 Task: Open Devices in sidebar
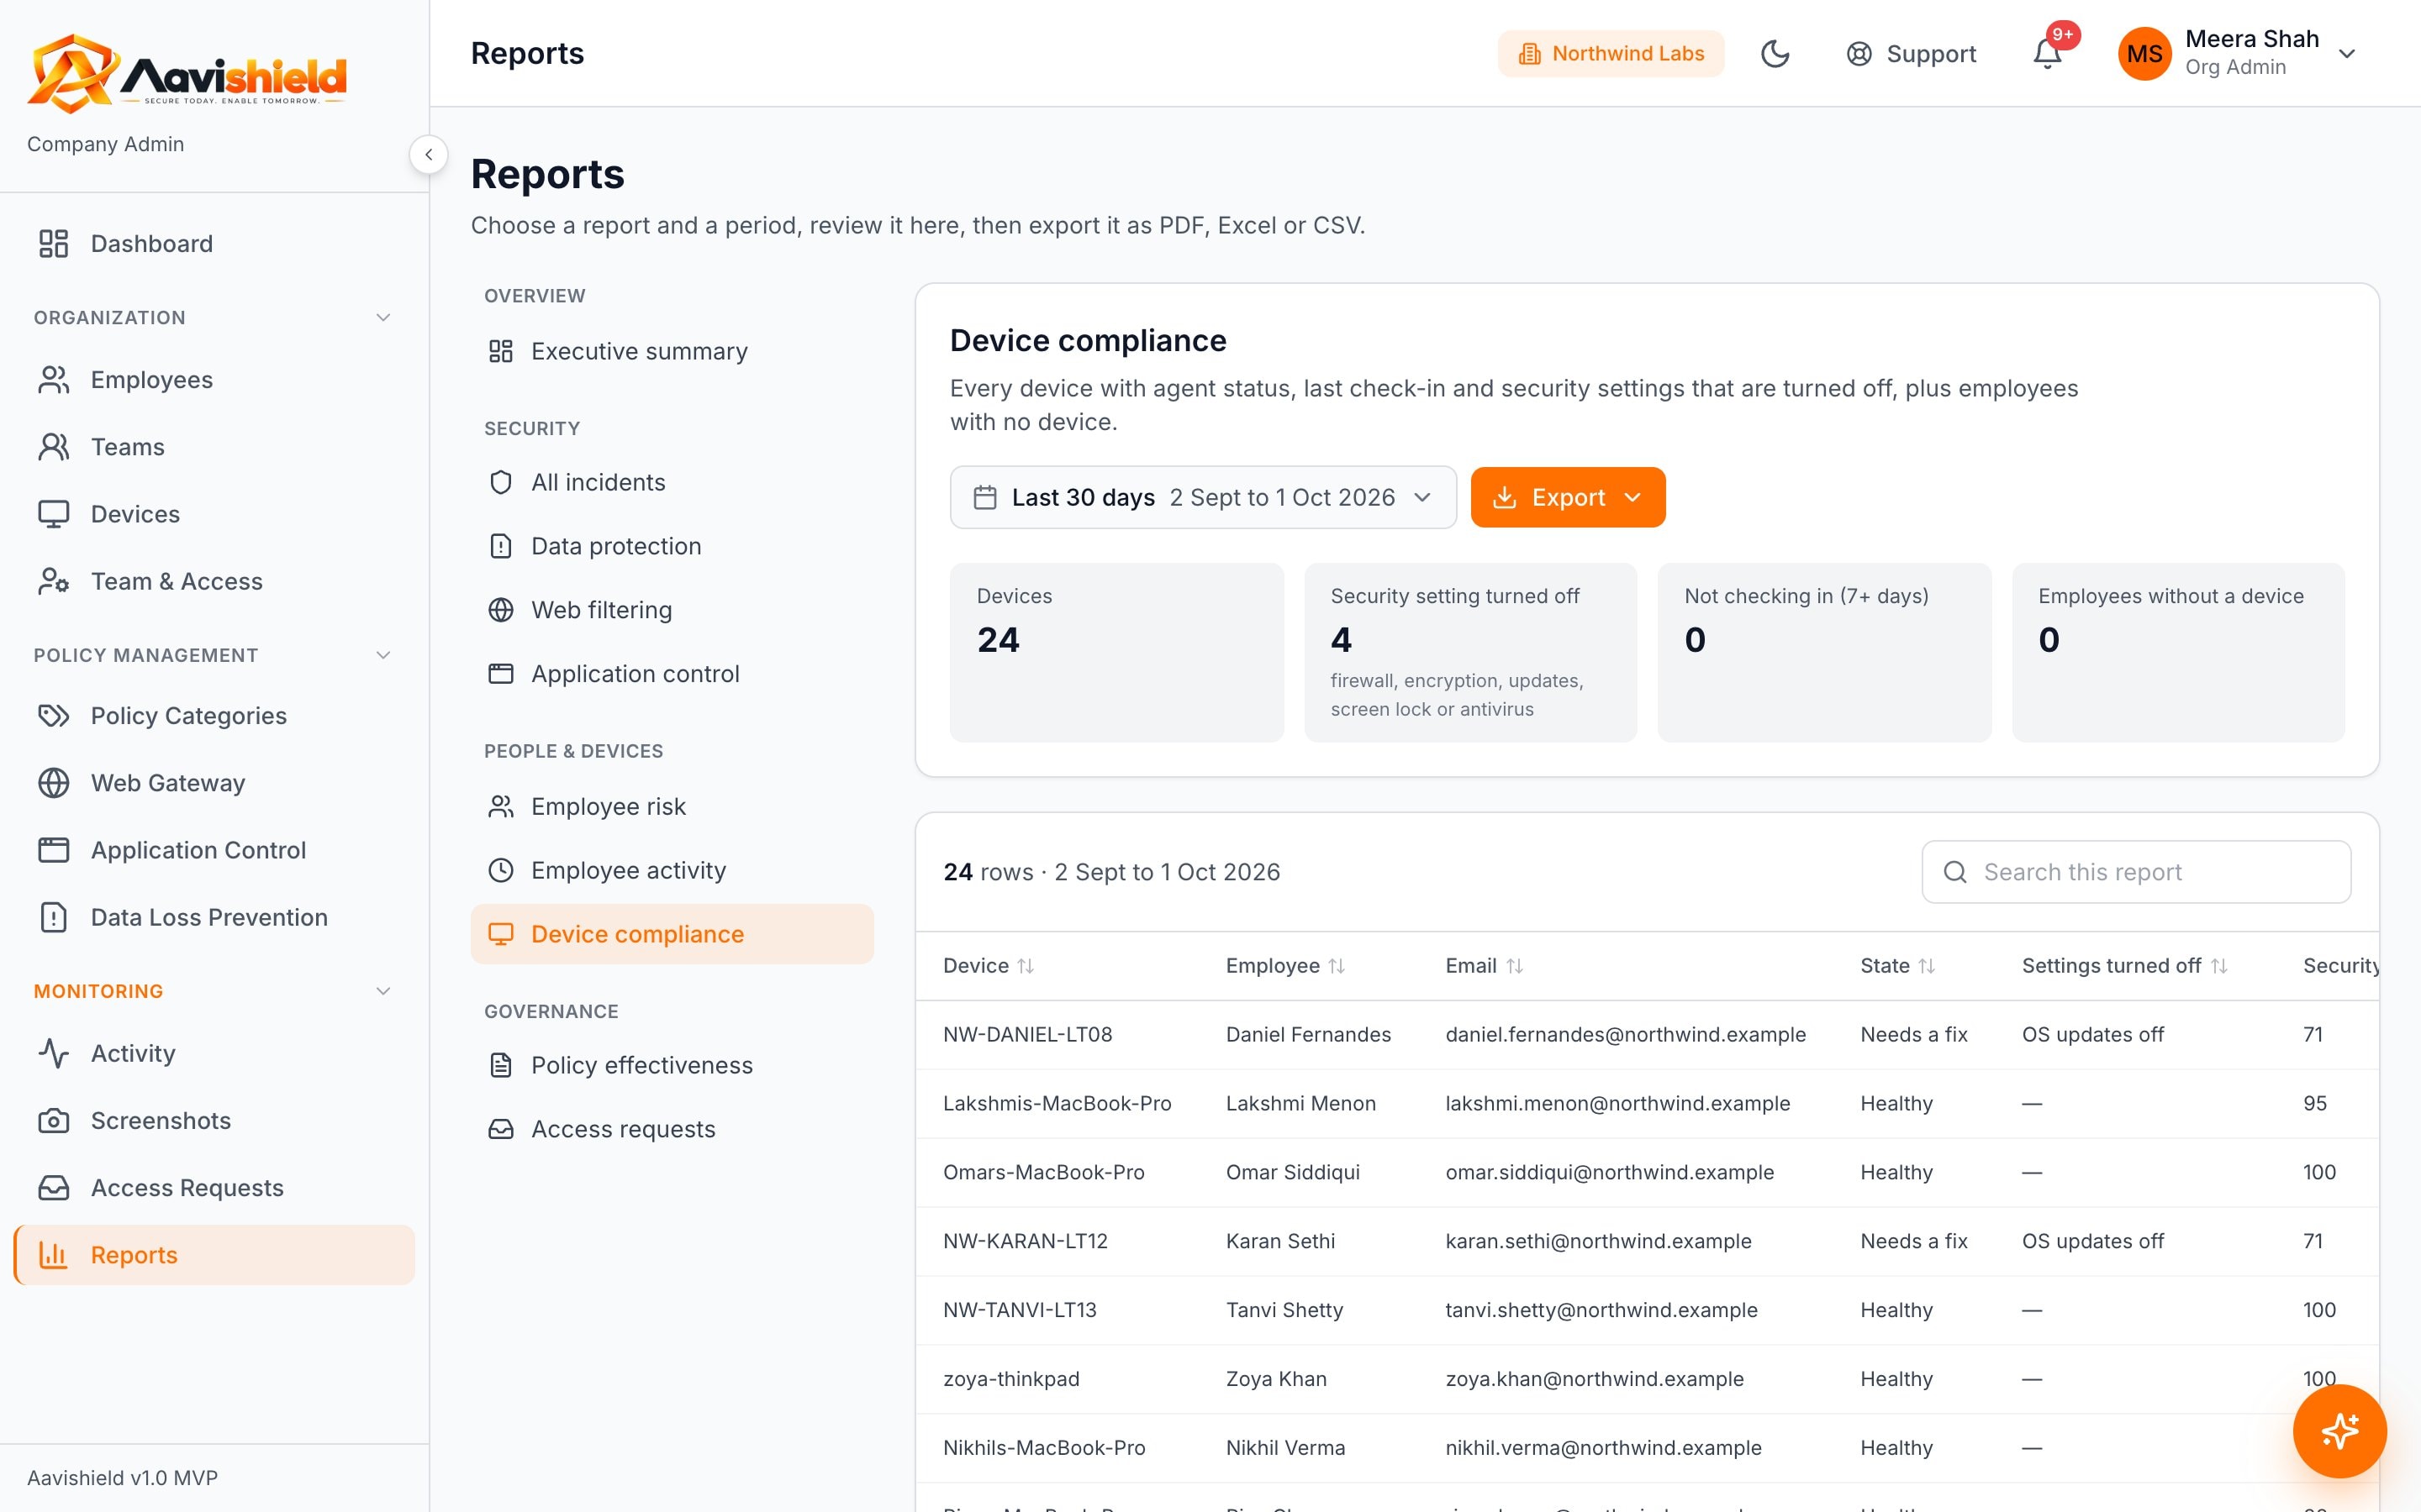coord(214,514)
